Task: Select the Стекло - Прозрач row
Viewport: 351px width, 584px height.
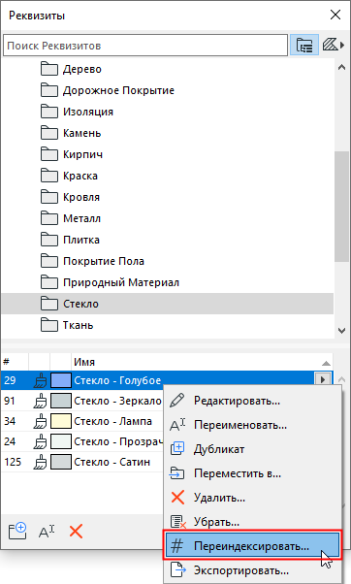Action: (x=82, y=441)
